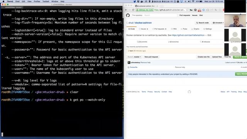
Task: Open the iTerm2 application menu
Action: [10, 2]
